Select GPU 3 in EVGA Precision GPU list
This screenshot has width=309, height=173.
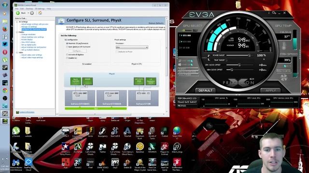[184, 48]
